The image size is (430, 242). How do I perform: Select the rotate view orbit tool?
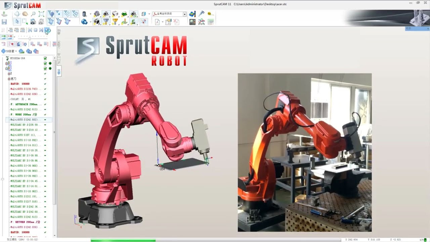[x=17, y=14]
